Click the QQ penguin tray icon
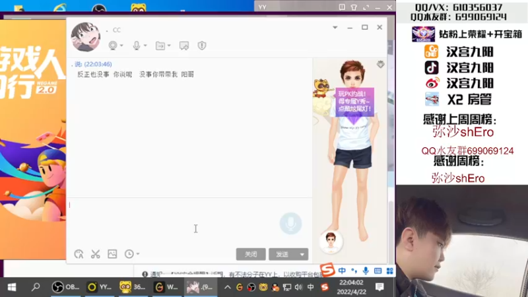The width and height of the screenshot is (528, 297). pyautogui.click(x=275, y=287)
